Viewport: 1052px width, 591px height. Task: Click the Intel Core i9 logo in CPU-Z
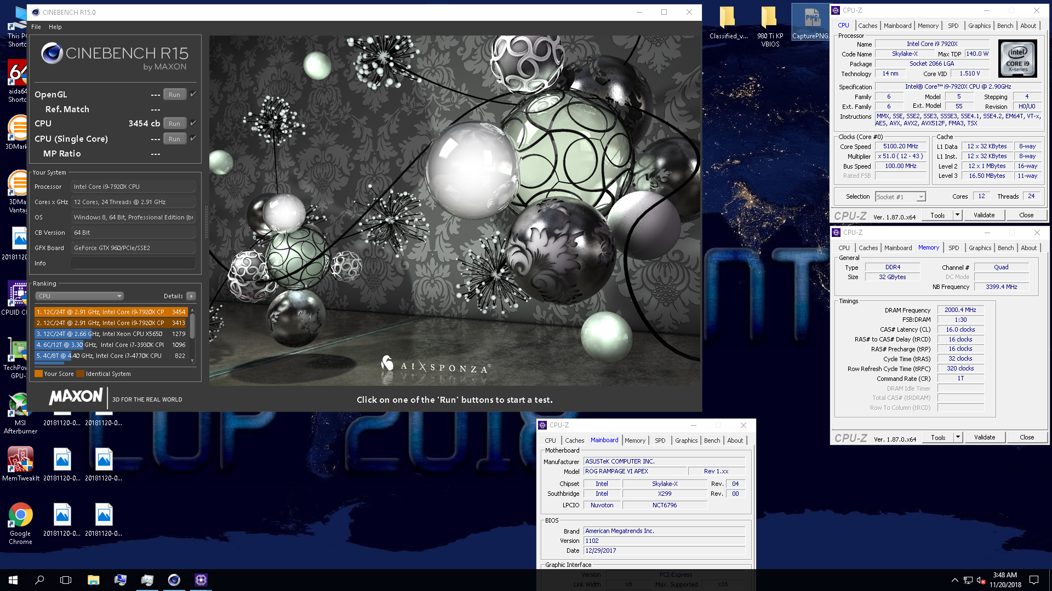click(1018, 58)
